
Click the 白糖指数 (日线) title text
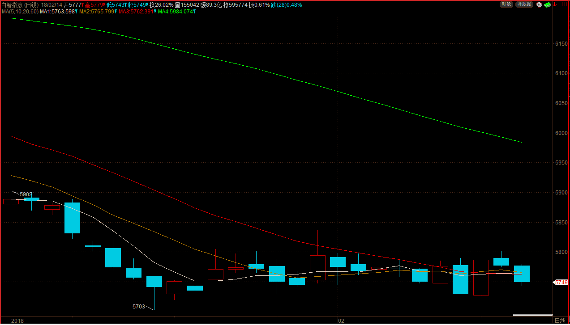(x=20, y=5)
